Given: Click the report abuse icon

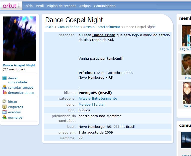Looking at the screenshot, I should coord(4,93).
